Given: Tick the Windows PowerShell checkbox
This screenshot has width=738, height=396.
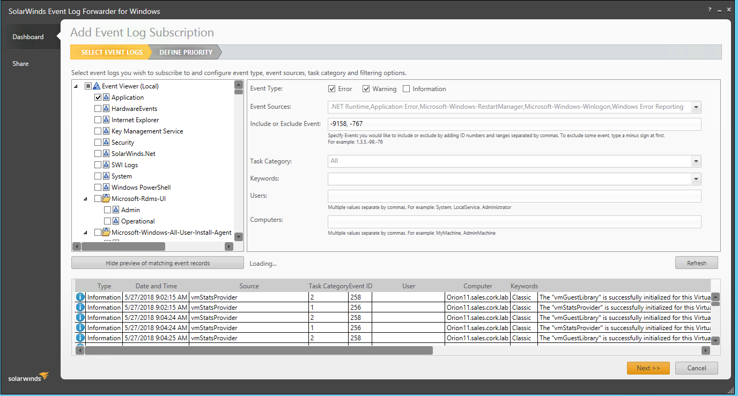Looking at the screenshot, I should coord(98,187).
